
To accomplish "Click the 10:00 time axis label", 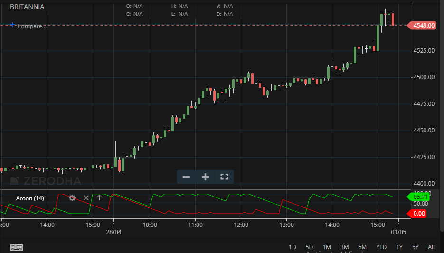I will coord(150,225).
